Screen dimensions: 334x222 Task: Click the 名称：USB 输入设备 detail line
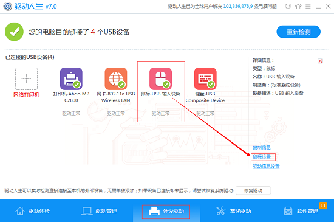[273, 77]
